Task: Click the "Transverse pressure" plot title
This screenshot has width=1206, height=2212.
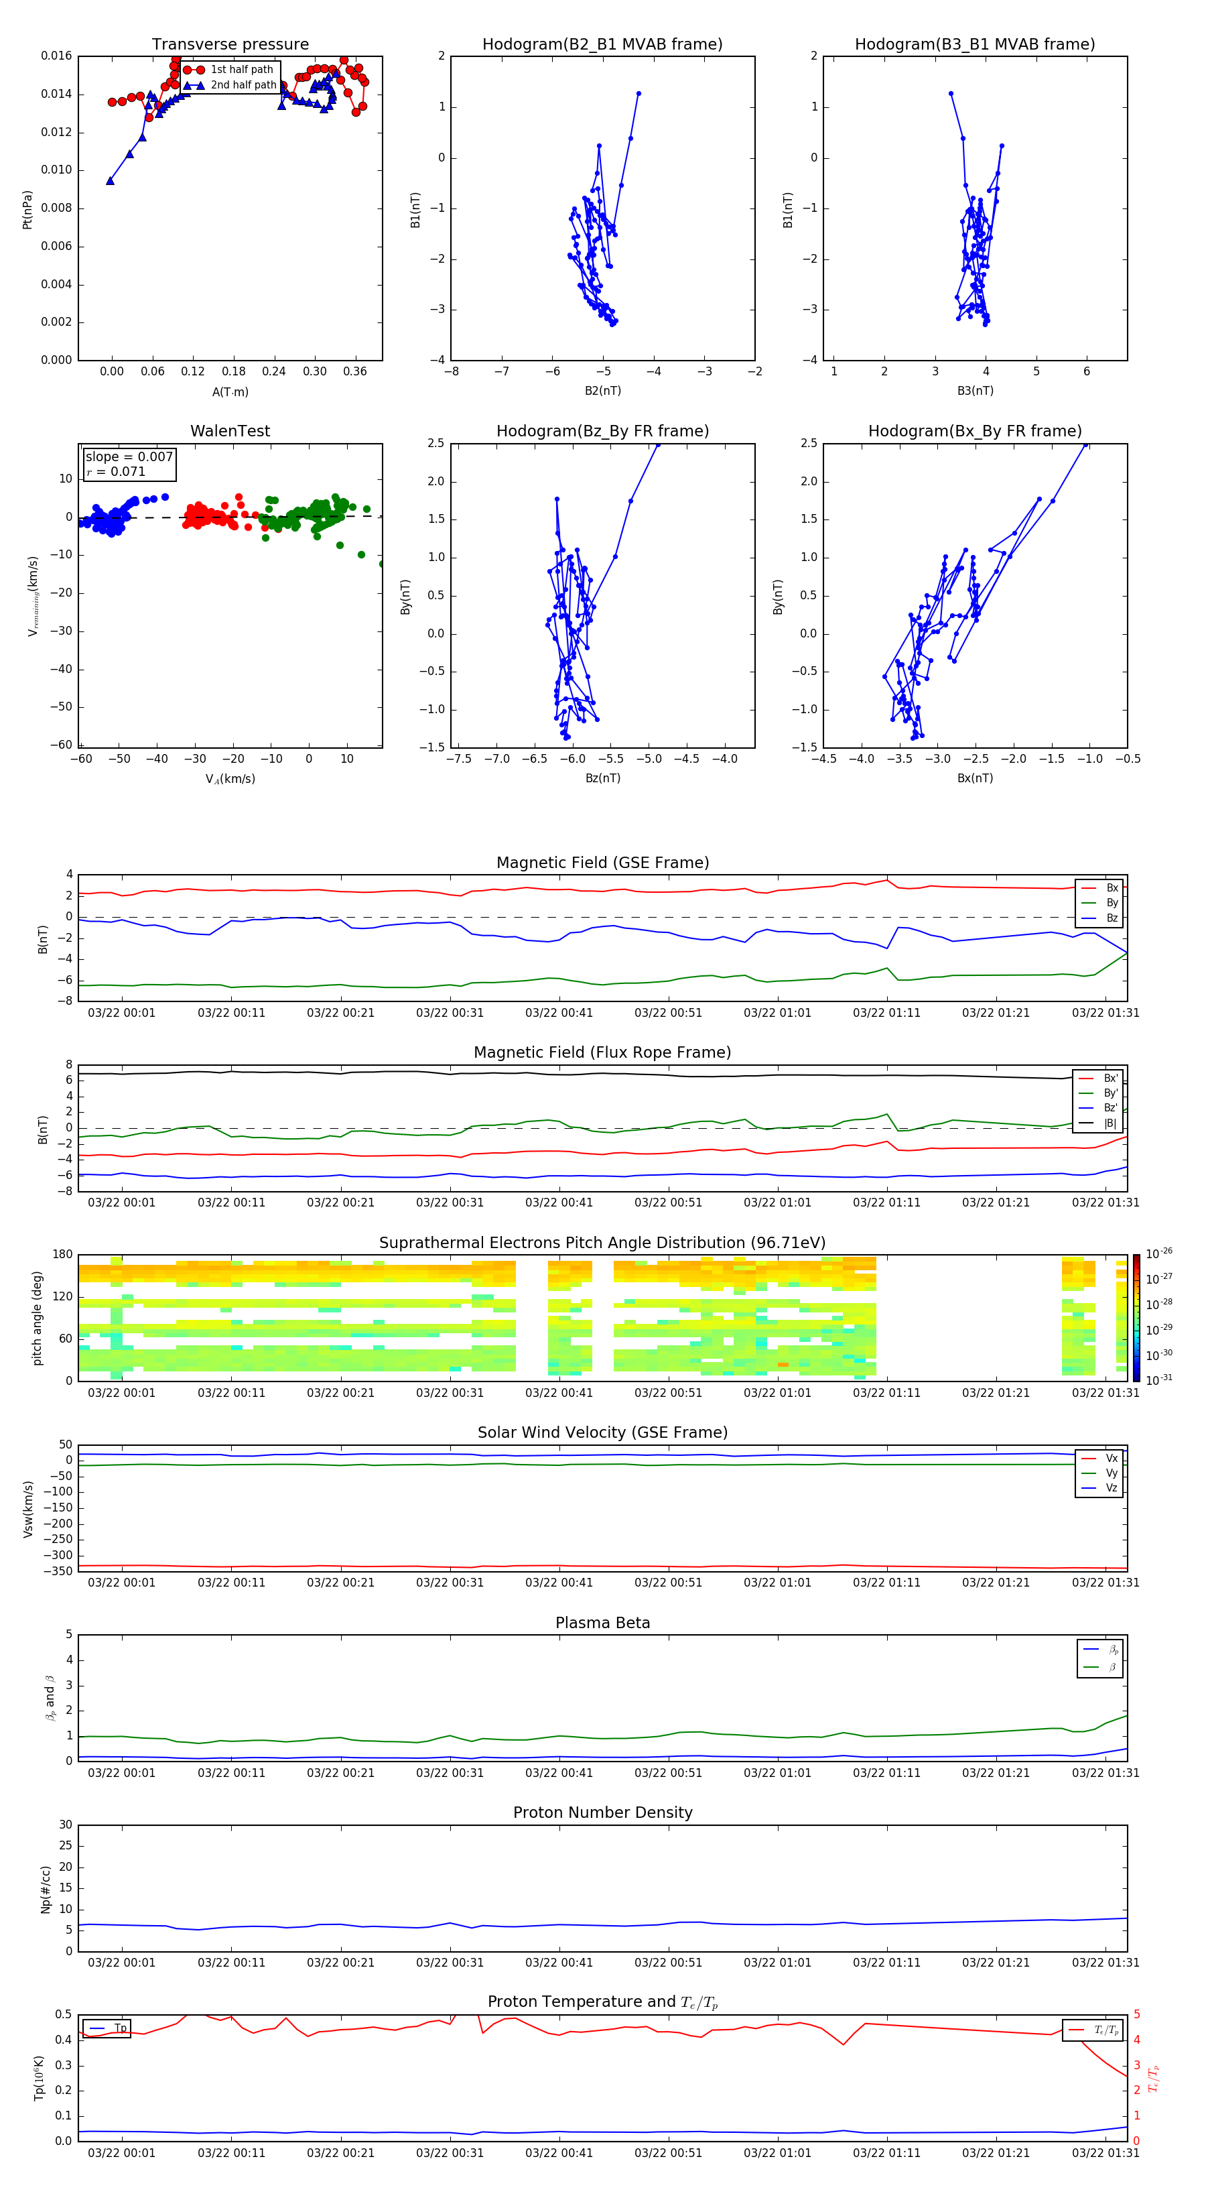Action: 230,45
